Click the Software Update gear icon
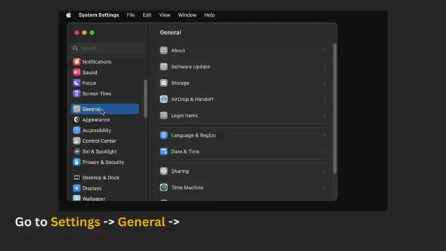This screenshot has height=251, width=446. (164, 67)
